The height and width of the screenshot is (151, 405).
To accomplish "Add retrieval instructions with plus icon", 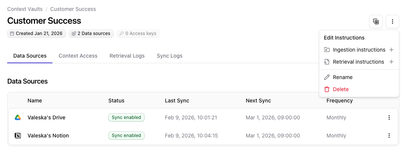I will (391, 62).
